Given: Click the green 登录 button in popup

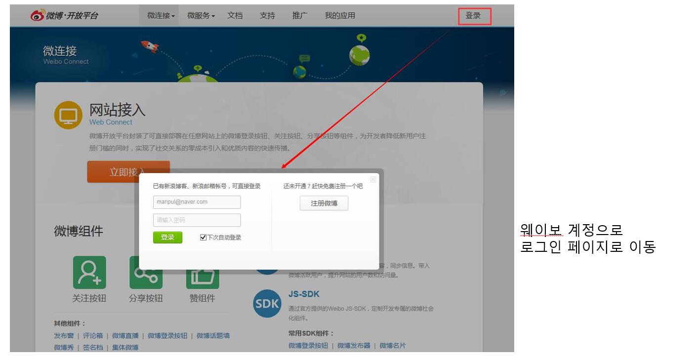Looking at the screenshot, I should [x=167, y=238].
